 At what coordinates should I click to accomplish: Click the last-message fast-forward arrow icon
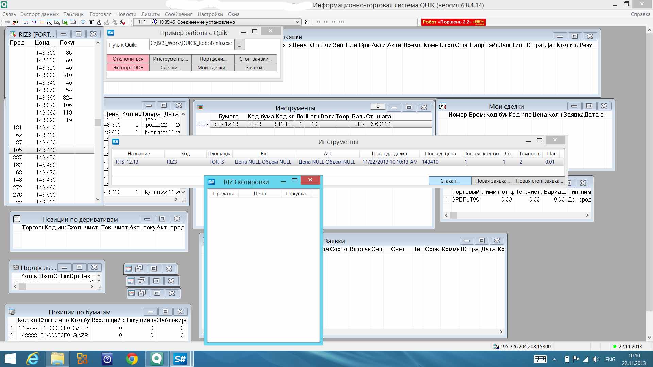coord(341,22)
